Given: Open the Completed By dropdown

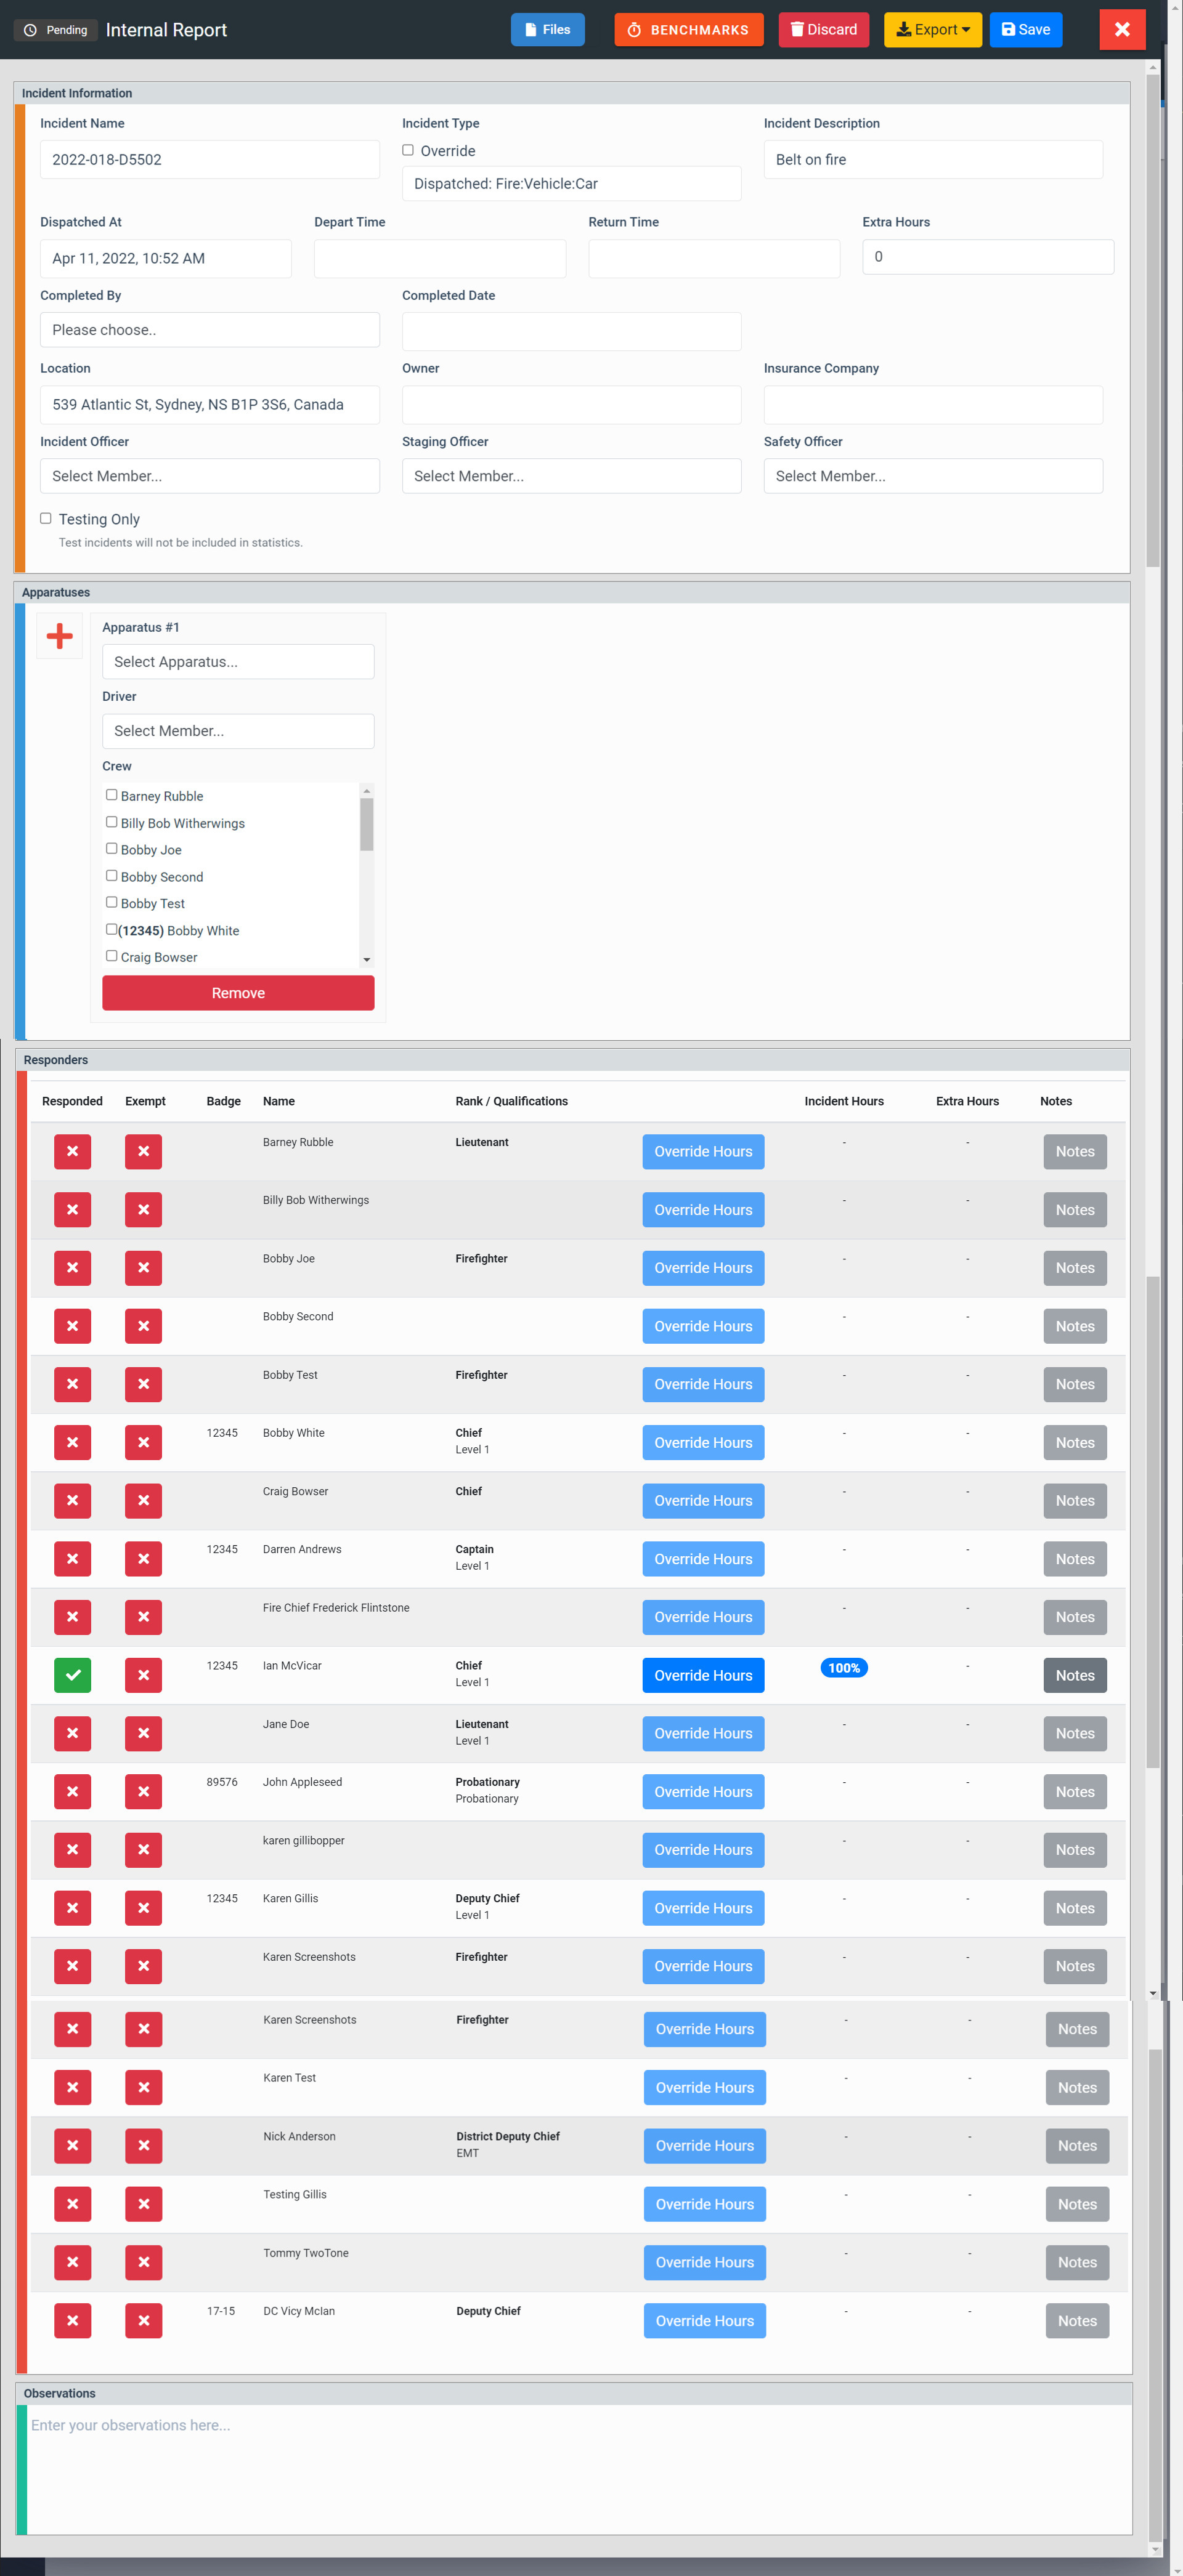Looking at the screenshot, I should point(209,330).
